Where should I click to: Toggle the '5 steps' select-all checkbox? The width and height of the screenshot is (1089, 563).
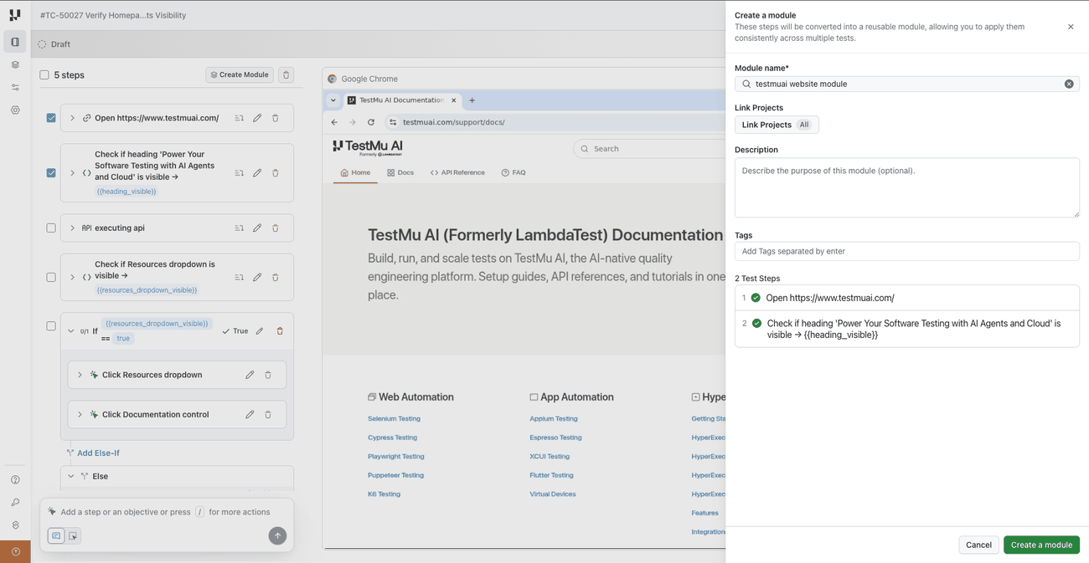click(x=44, y=74)
